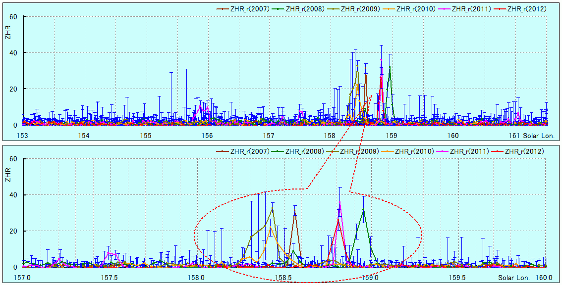Click x-axis label 158 in top chart
Viewport: 562px width, 285px height.
pyautogui.click(x=330, y=136)
